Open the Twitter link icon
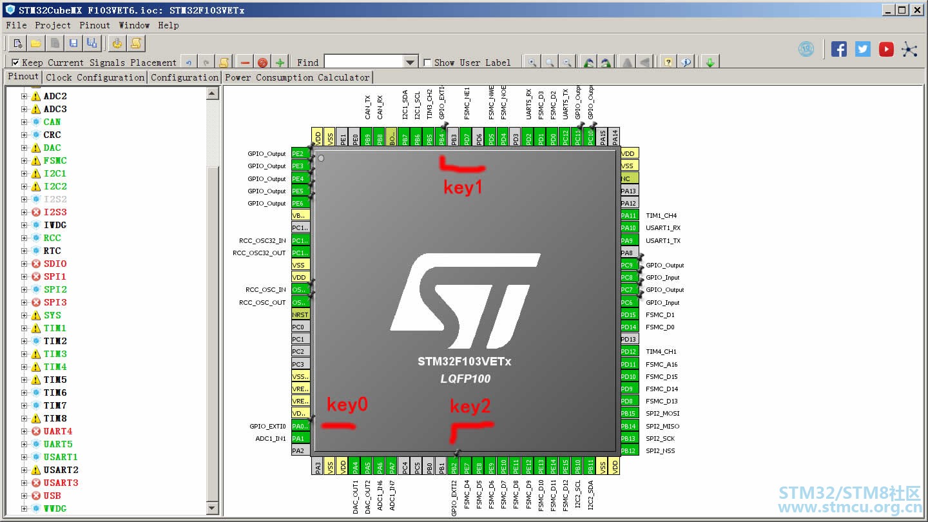 point(863,49)
